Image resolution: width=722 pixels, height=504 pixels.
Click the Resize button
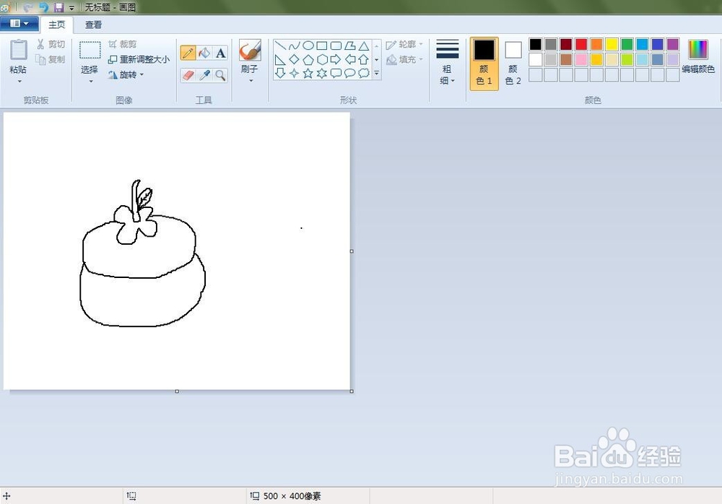tap(139, 59)
